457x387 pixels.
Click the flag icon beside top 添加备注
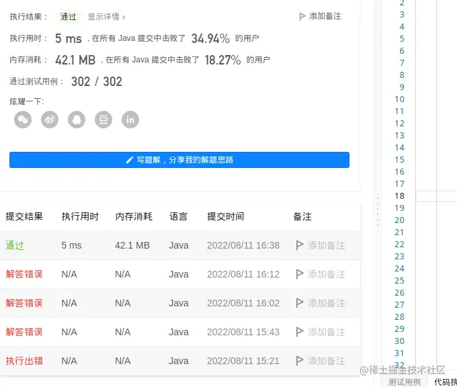[302, 17]
